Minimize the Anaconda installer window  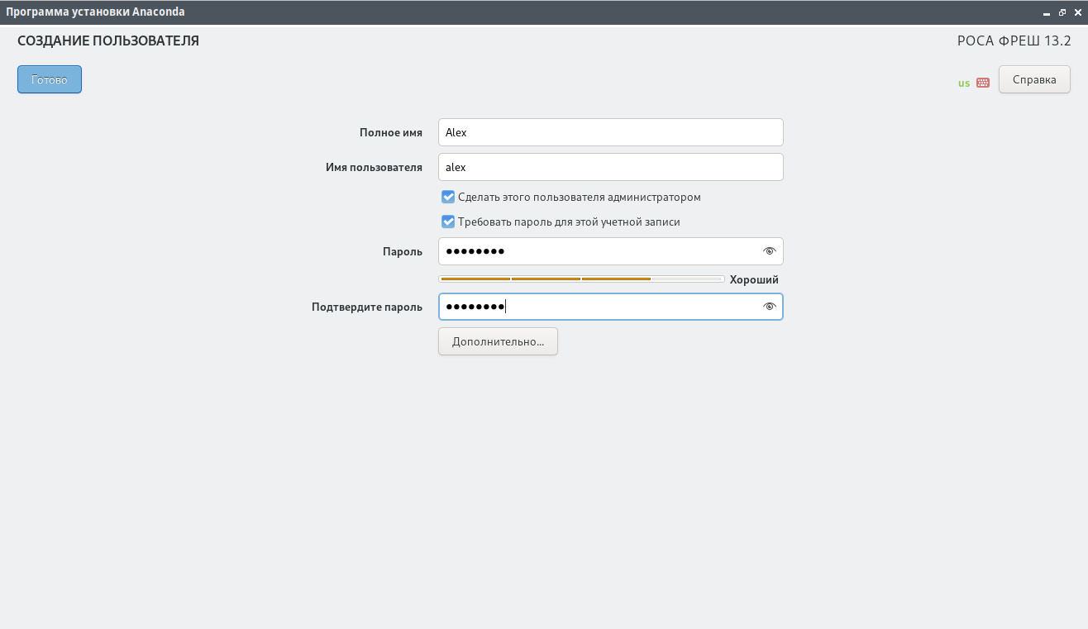[1047, 12]
